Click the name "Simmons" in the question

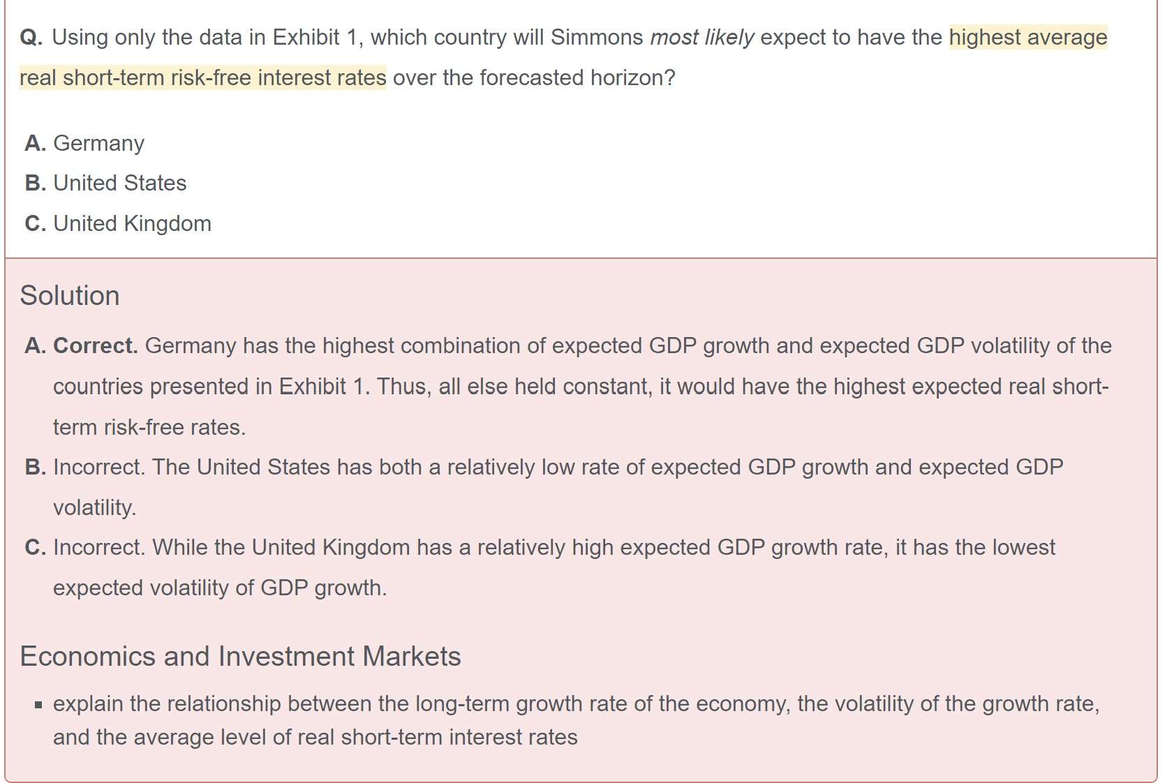tap(597, 37)
